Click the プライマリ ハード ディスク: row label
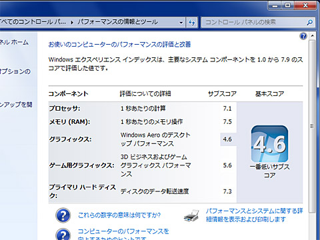The width and height of the screenshot is (320, 240). click(x=83, y=191)
